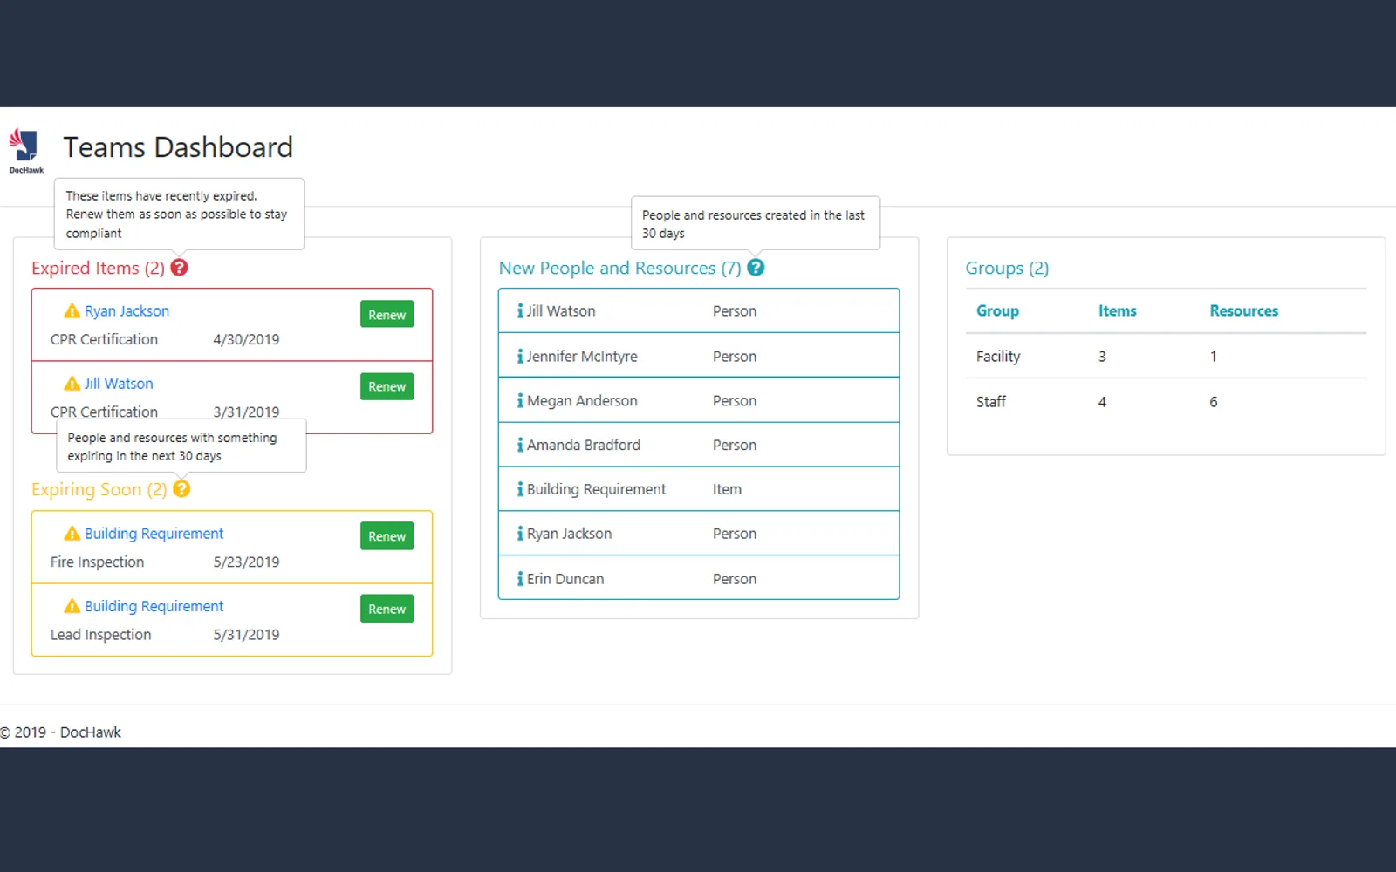Viewport: 1396px width, 872px height.
Task: Renew the Fire Inspection item
Action: (x=387, y=536)
